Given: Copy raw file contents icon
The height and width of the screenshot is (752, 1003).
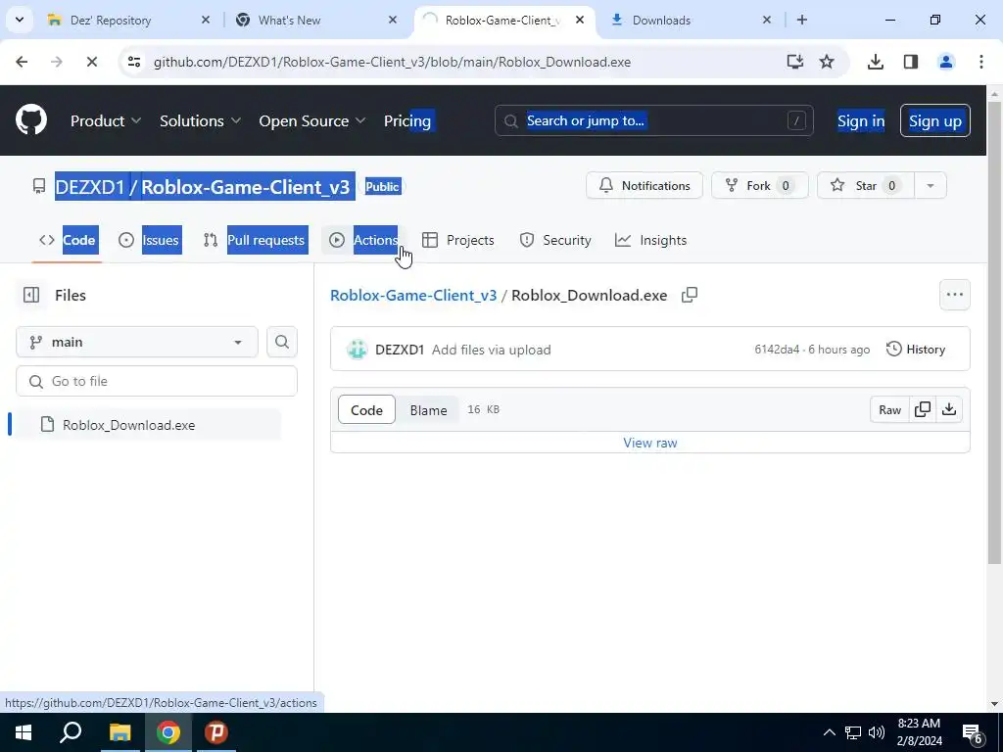Looking at the screenshot, I should click(x=923, y=409).
